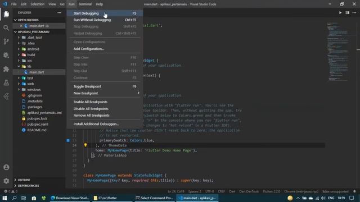This screenshot has height=202, width=360.
Task: Open the Accounts icon in activity bar
Action: tap(6, 167)
